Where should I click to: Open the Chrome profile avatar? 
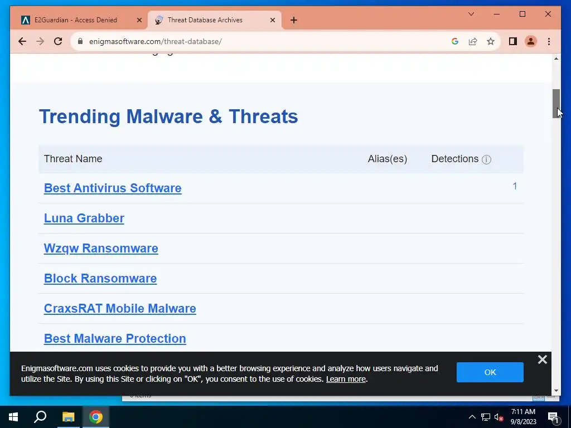[531, 41]
